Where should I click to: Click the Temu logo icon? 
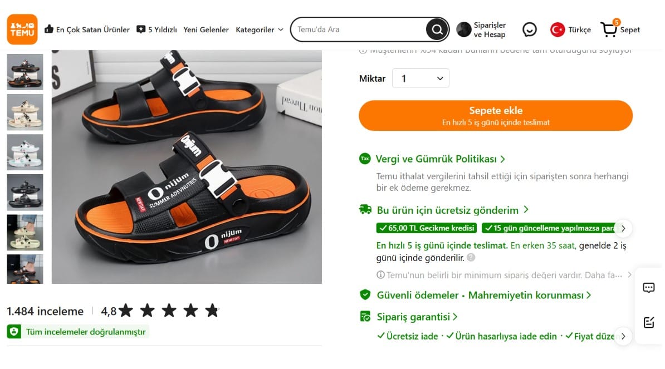(x=22, y=29)
